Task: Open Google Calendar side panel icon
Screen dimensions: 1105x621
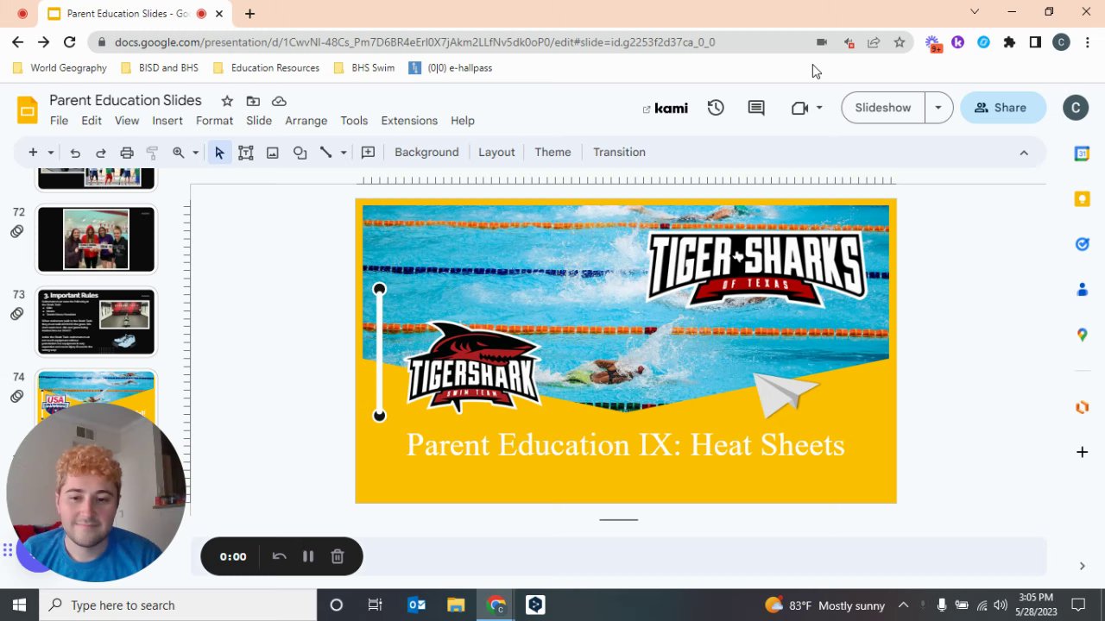Action: coord(1082,154)
